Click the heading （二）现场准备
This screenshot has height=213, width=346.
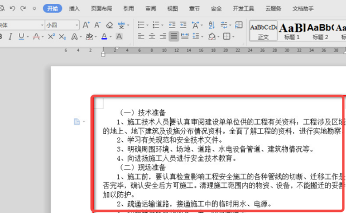coord(142,168)
